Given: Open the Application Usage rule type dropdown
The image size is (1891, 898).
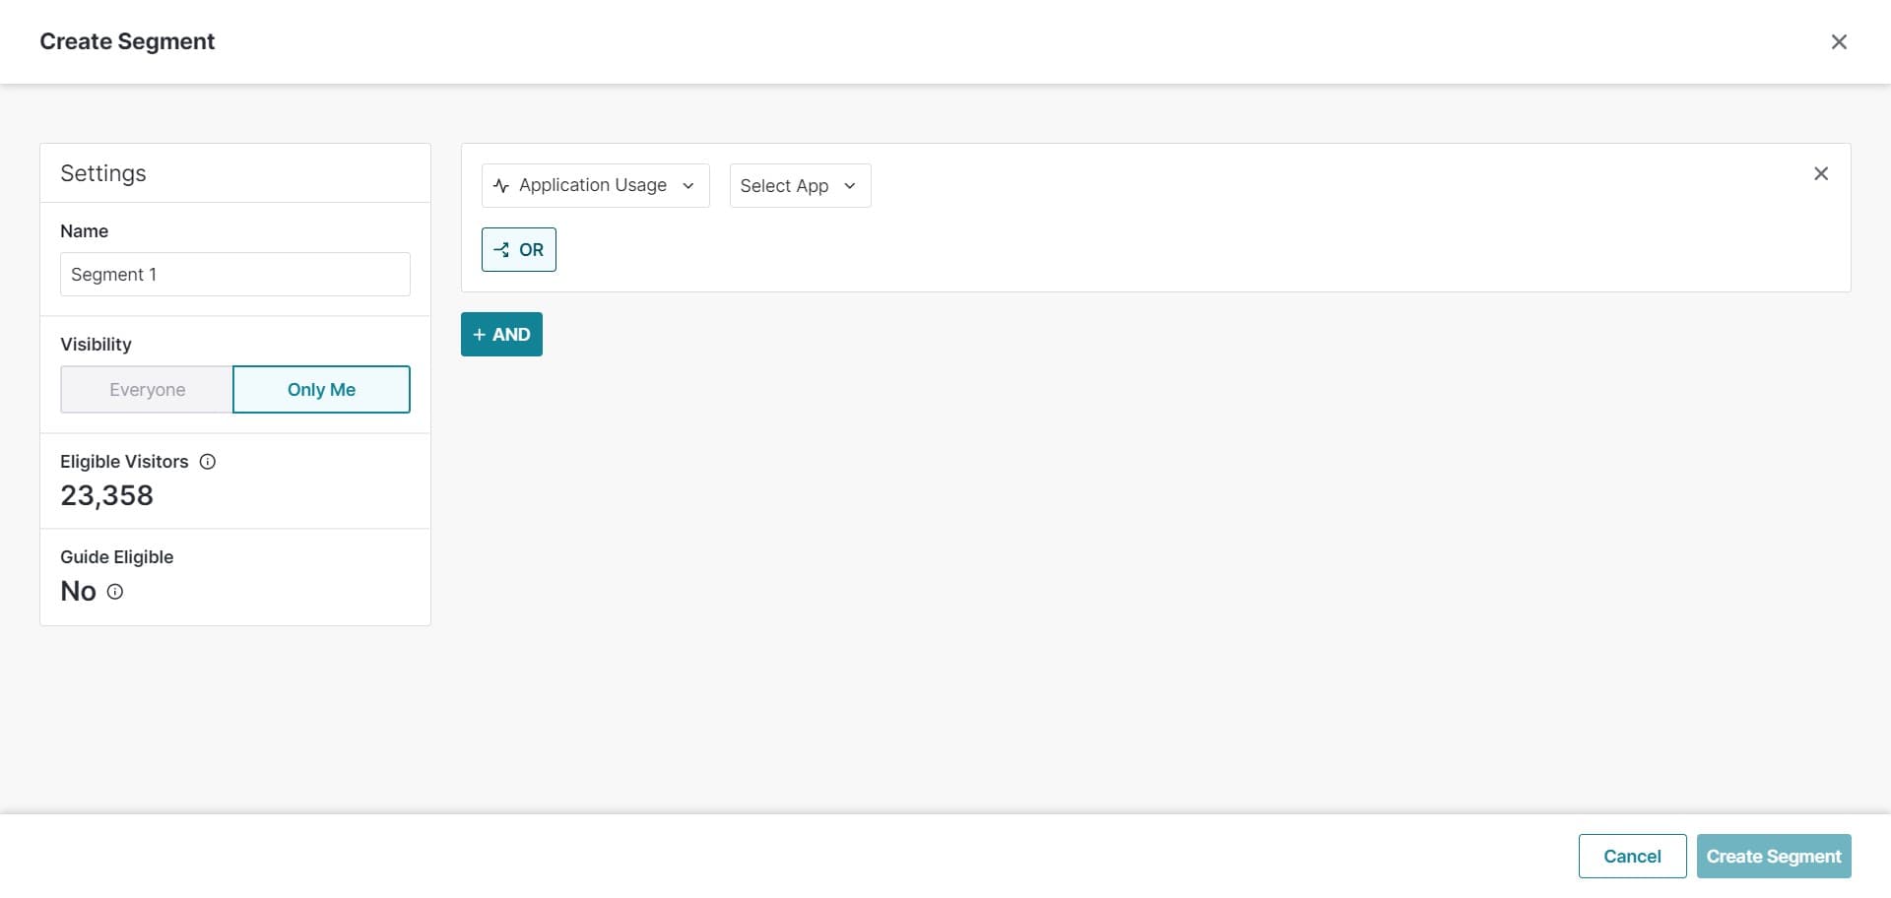Looking at the screenshot, I should (x=594, y=186).
